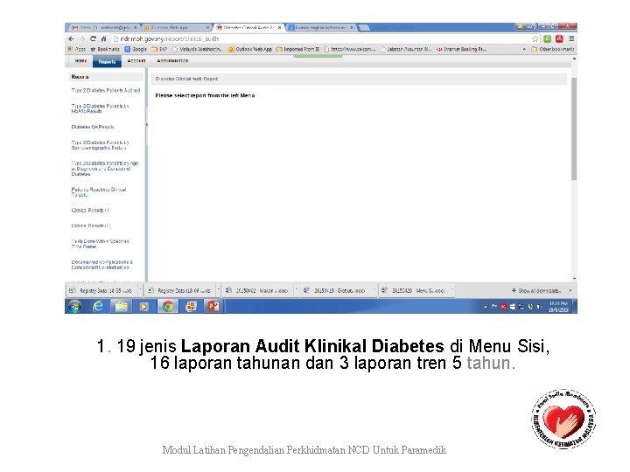Close the Diabetes Clinical Audit tab
630x472 pixels.
point(280,28)
